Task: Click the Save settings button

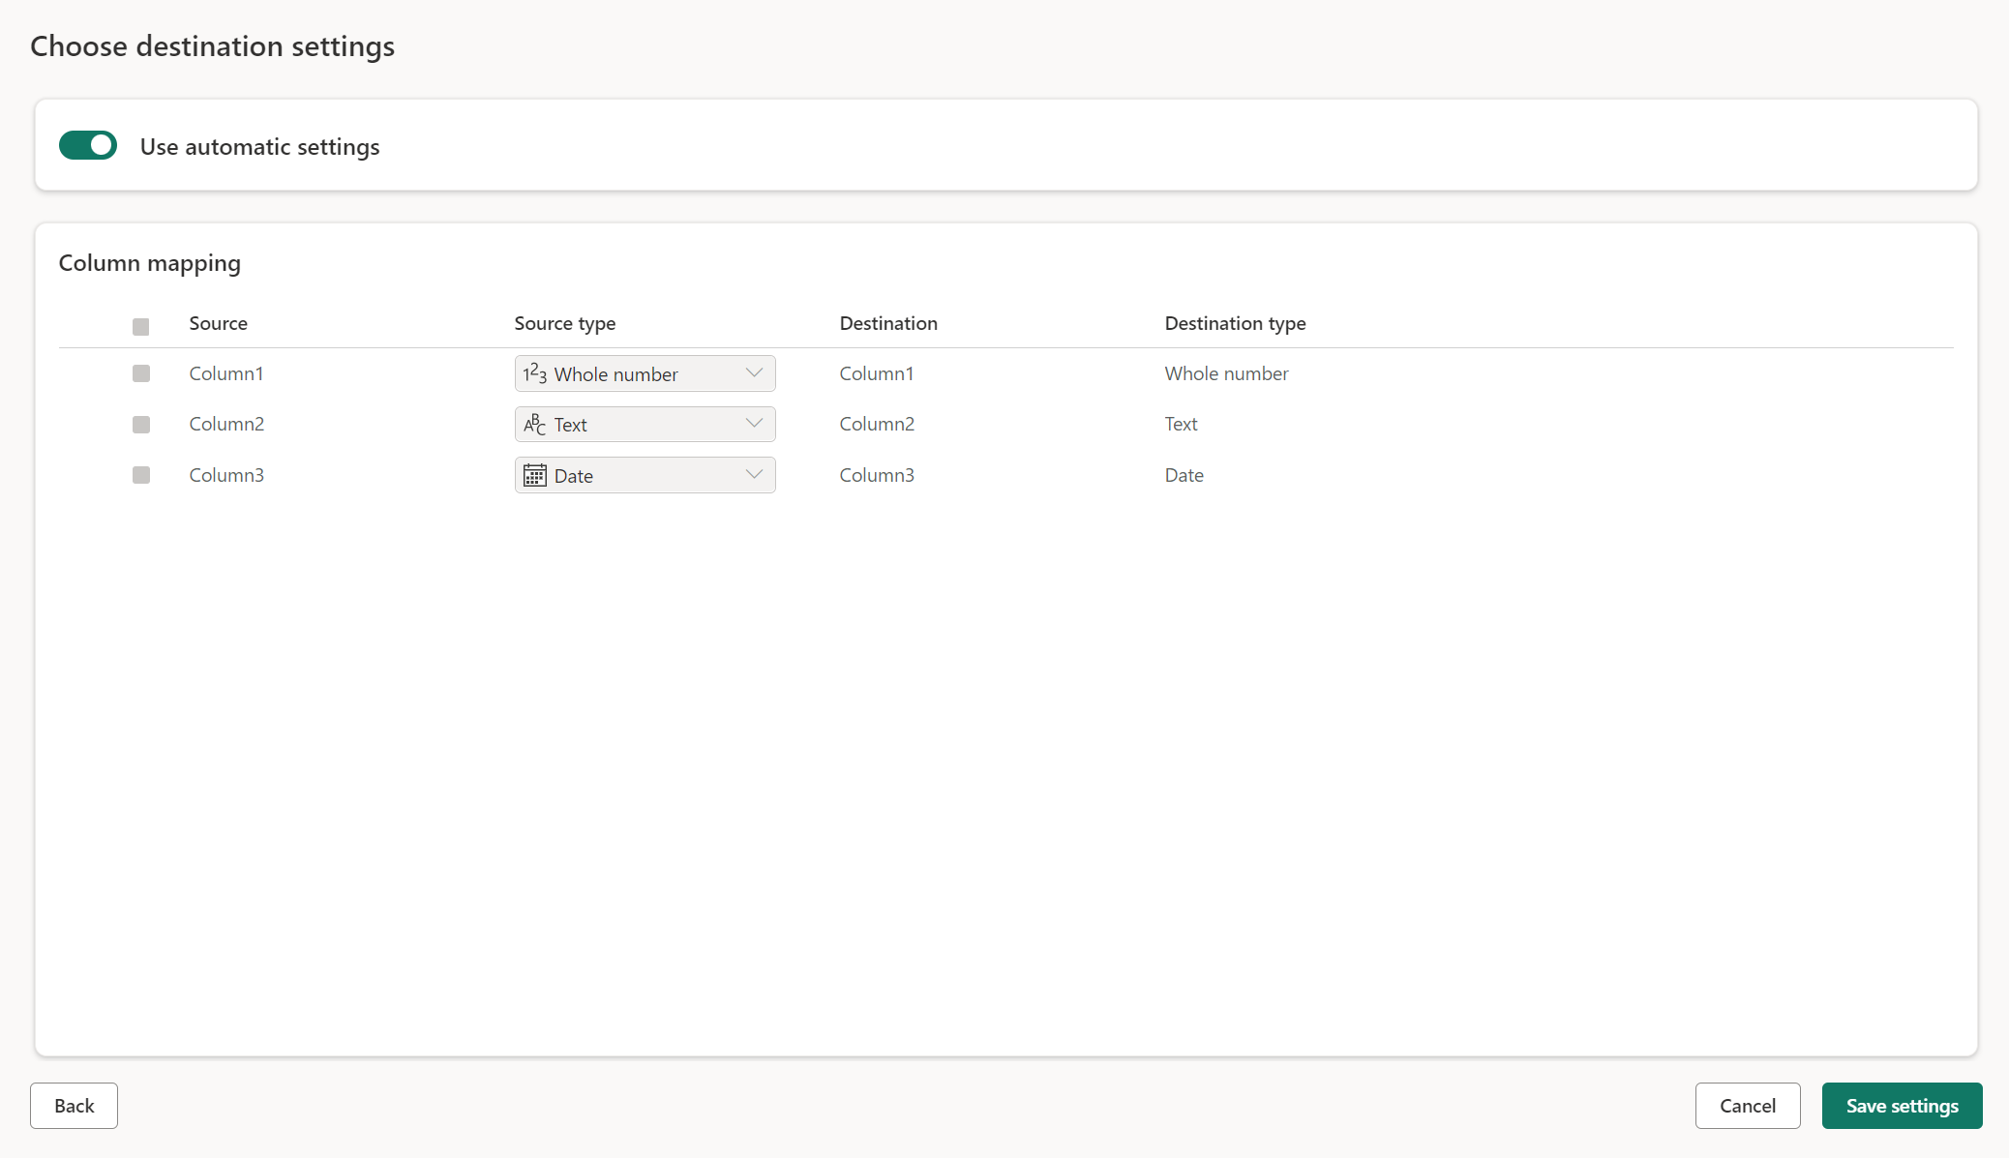Action: click(x=1903, y=1106)
